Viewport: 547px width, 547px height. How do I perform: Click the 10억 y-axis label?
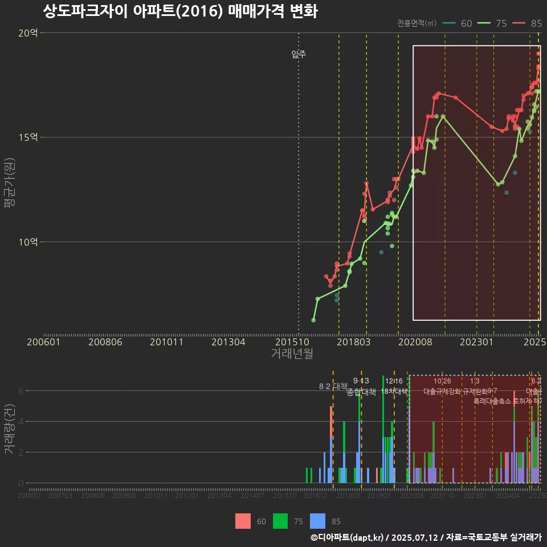coord(28,242)
